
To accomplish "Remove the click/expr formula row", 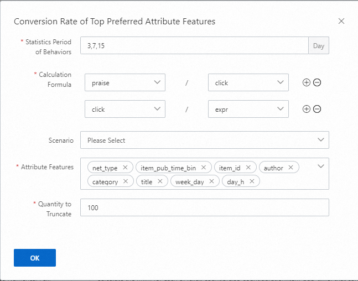I will coord(317,109).
